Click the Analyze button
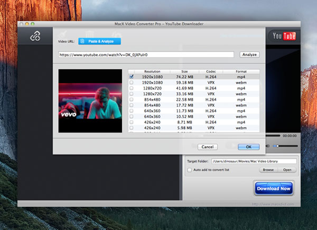The image size is (317, 230). tap(249, 54)
